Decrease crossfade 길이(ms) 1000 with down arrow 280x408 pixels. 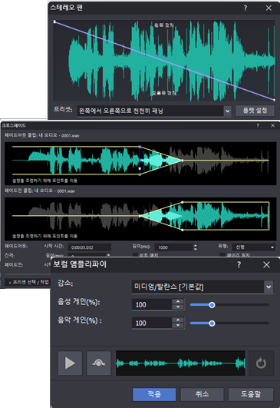[x=196, y=249]
